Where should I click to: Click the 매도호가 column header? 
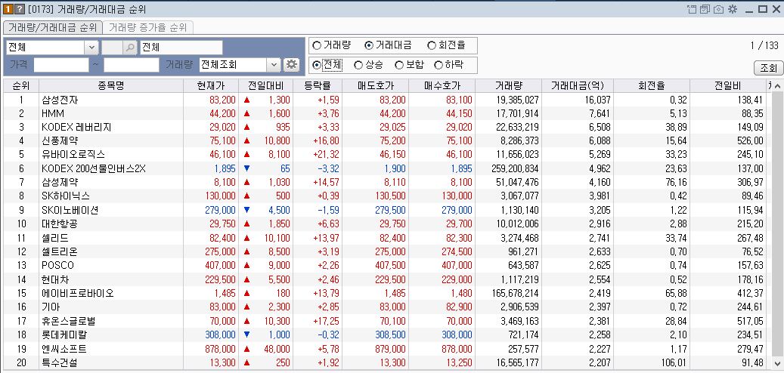pyautogui.click(x=376, y=86)
